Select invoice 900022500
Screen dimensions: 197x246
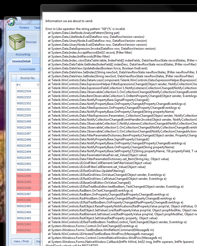click(28, 115)
